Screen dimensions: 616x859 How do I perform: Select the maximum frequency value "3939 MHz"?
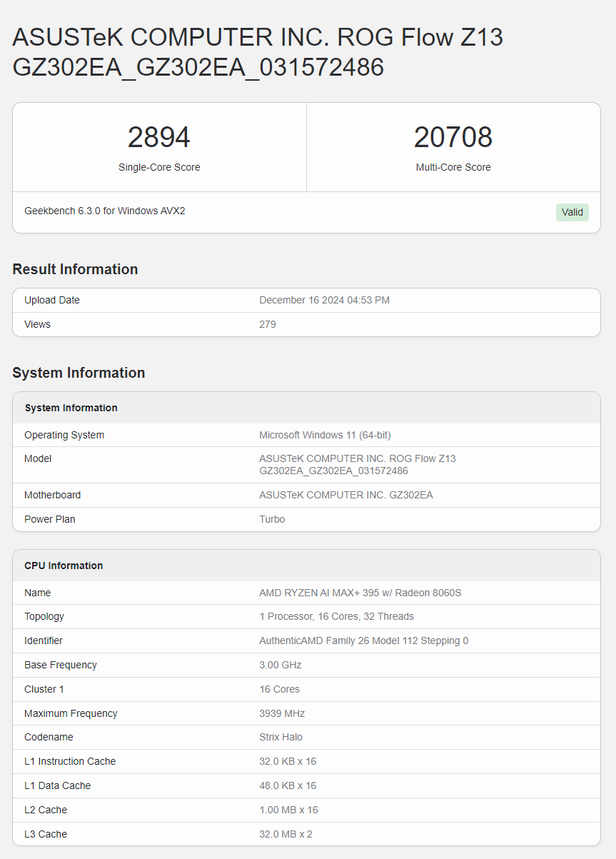coord(283,713)
